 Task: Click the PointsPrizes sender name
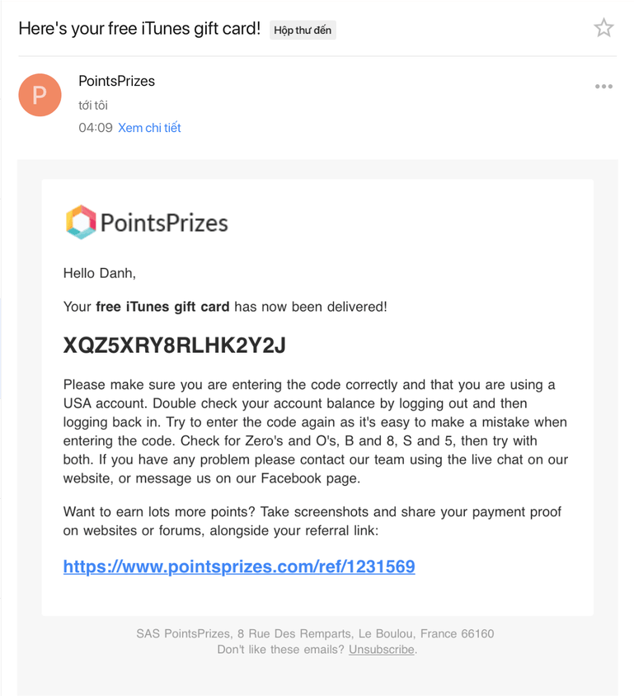117,81
